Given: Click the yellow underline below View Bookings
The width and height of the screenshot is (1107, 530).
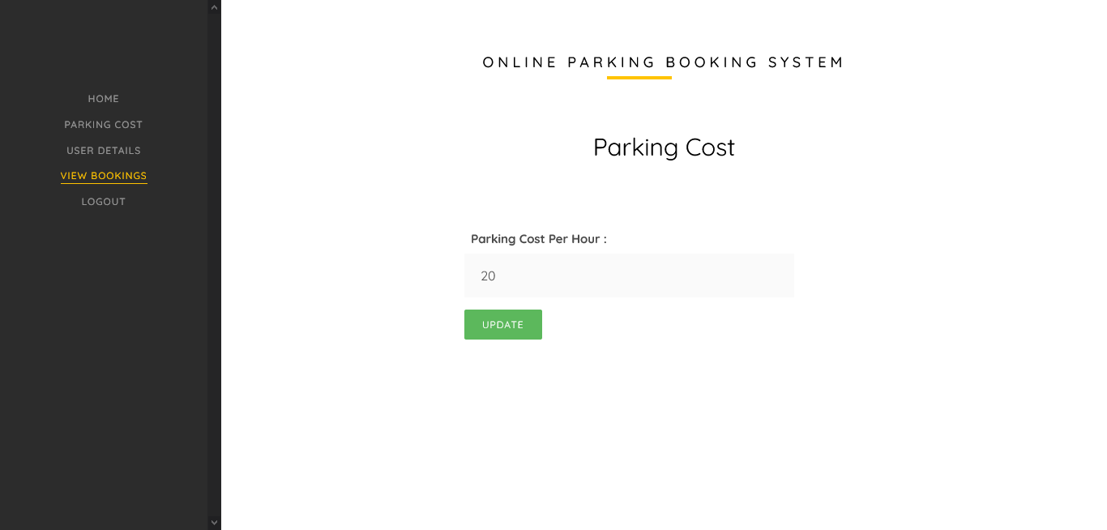Looking at the screenshot, I should pyautogui.click(x=103, y=184).
